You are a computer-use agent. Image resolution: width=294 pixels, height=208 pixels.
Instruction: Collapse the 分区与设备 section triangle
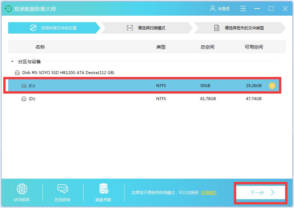12,61
